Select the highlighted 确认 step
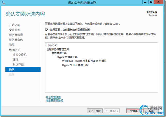The image size is (166, 117). 23,69
